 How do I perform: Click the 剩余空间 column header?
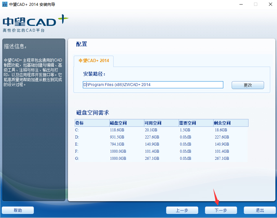pos(231,123)
